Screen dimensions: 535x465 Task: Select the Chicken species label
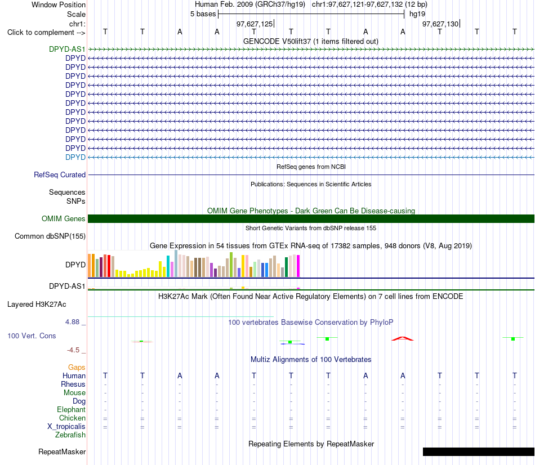72,418
